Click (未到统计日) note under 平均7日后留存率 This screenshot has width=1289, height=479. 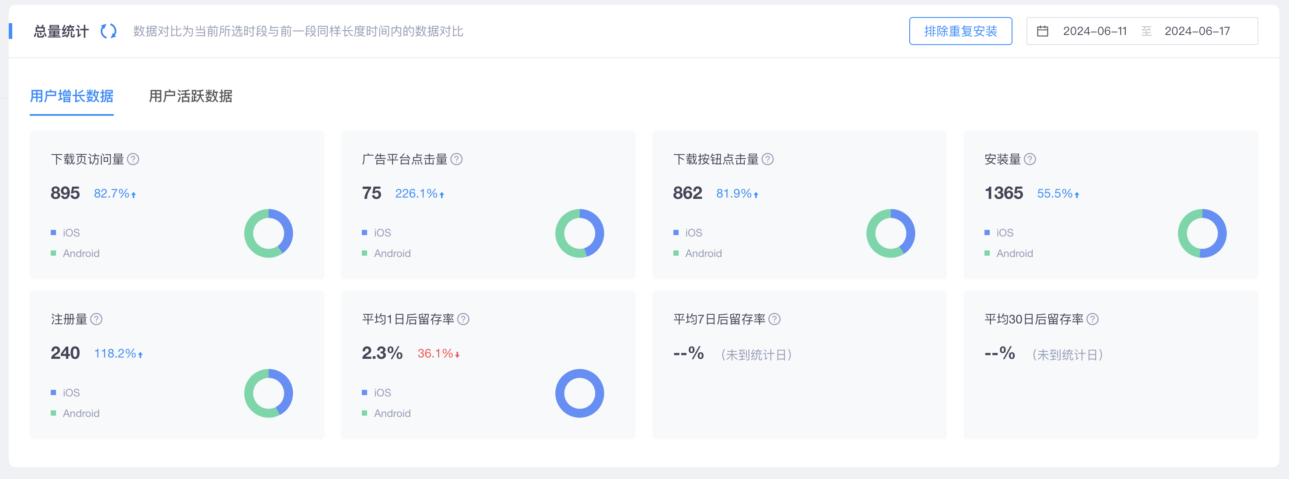coord(756,354)
